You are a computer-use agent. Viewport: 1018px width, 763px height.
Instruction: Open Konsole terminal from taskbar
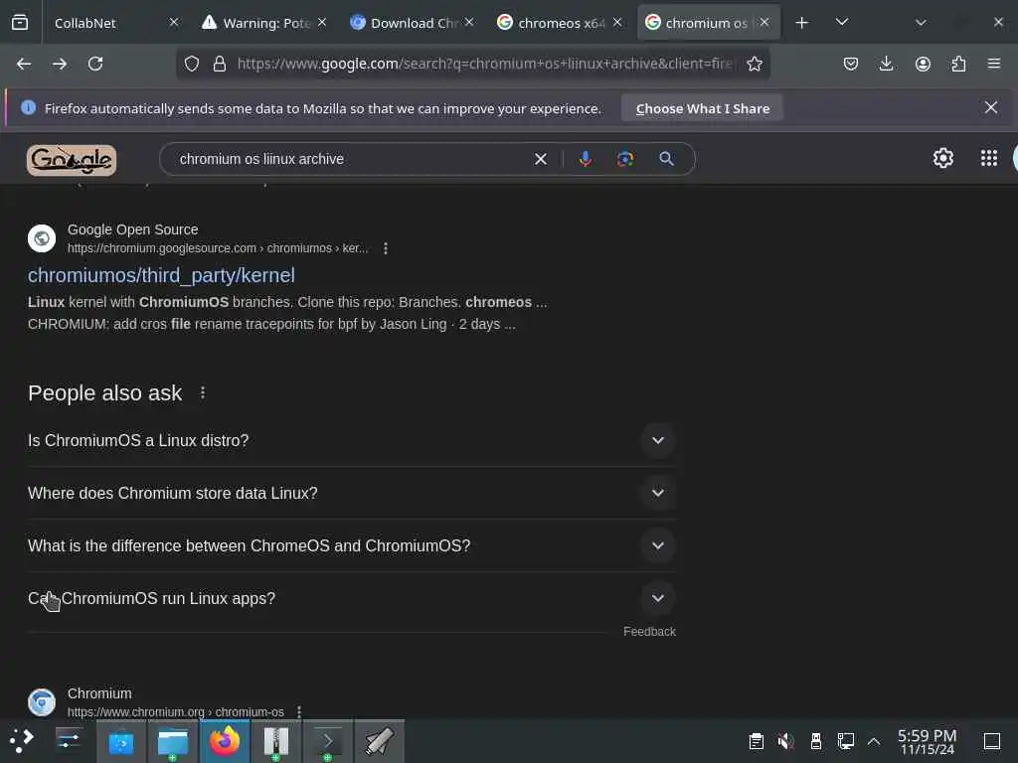tap(328, 741)
